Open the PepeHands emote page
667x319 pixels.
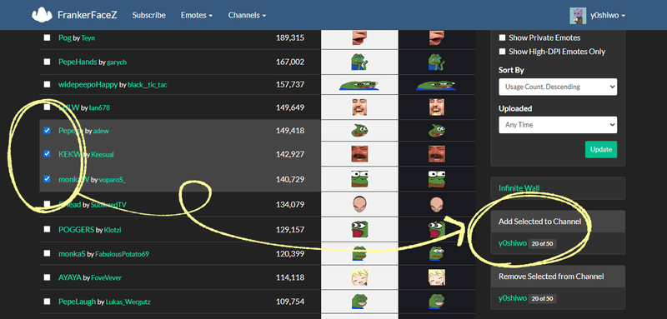point(78,62)
